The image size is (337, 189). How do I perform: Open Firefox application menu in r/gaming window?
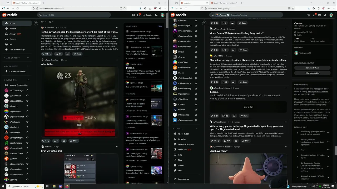pos(333,8)
